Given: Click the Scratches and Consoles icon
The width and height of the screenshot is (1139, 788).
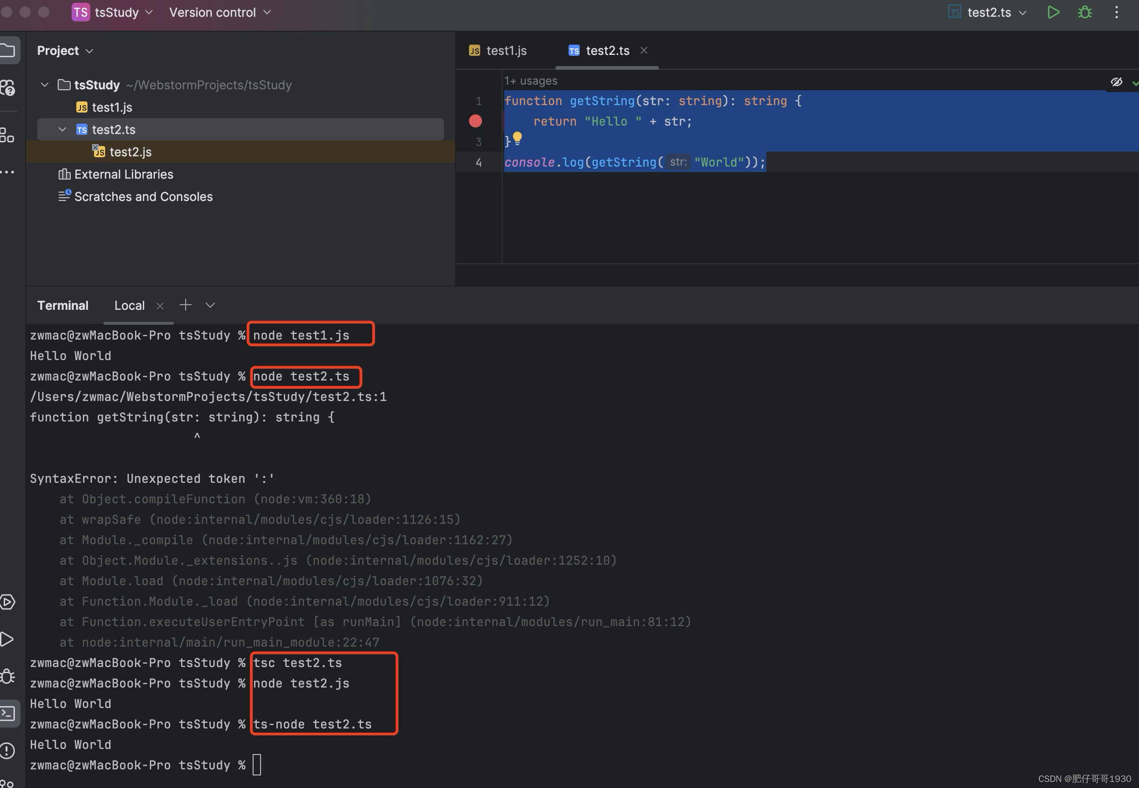Looking at the screenshot, I should (x=65, y=196).
